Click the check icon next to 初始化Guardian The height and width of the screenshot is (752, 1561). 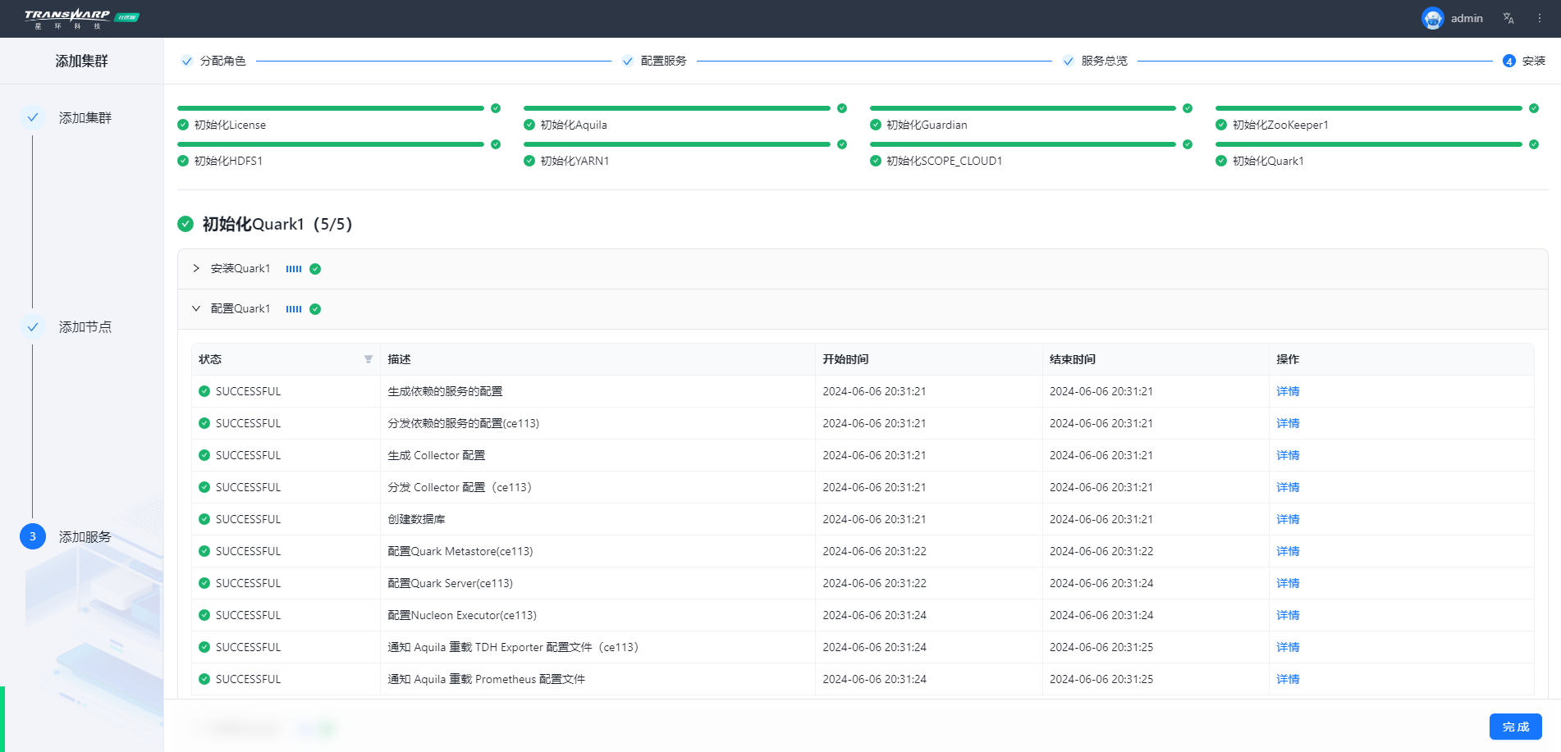click(x=876, y=125)
